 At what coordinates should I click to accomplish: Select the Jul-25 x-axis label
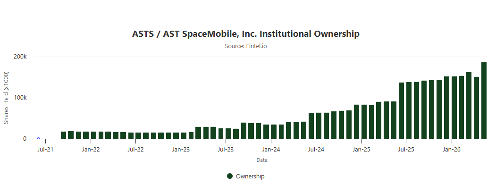click(x=406, y=149)
